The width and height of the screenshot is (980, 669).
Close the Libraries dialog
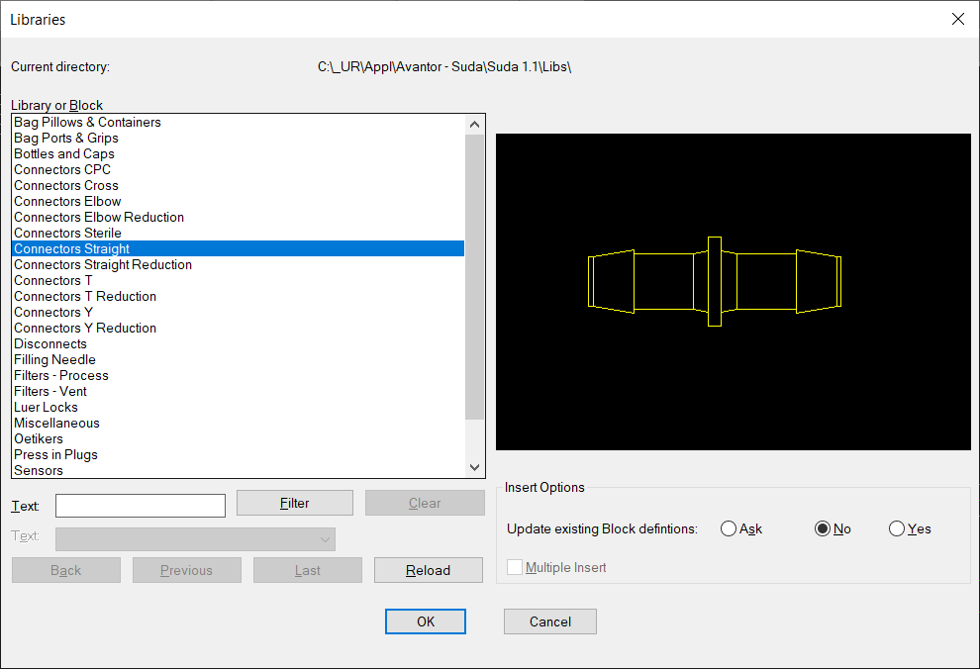pos(957,20)
